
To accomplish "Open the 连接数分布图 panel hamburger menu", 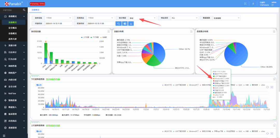I will pyautogui.click(x=274, y=31).
